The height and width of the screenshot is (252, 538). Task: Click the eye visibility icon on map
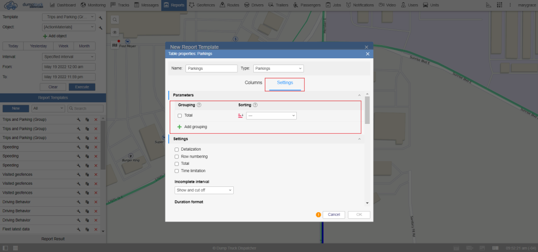pos(115,33)
